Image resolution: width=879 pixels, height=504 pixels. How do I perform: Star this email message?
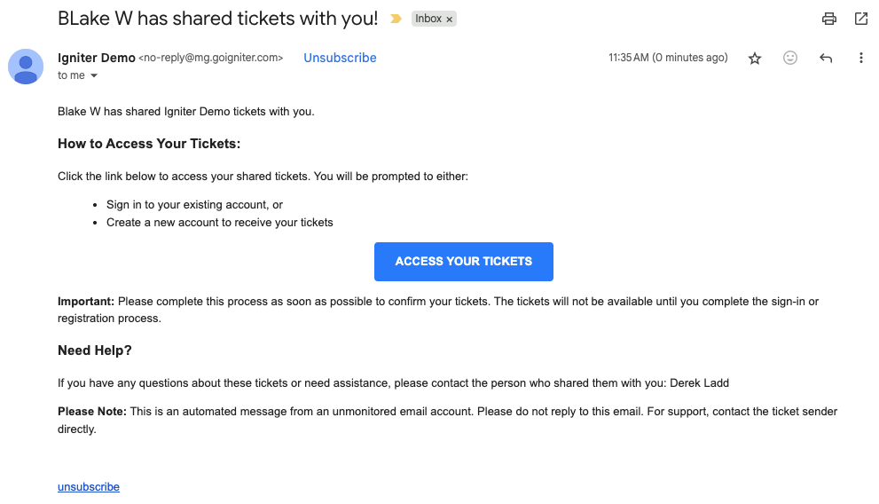[x=755, y=59]
